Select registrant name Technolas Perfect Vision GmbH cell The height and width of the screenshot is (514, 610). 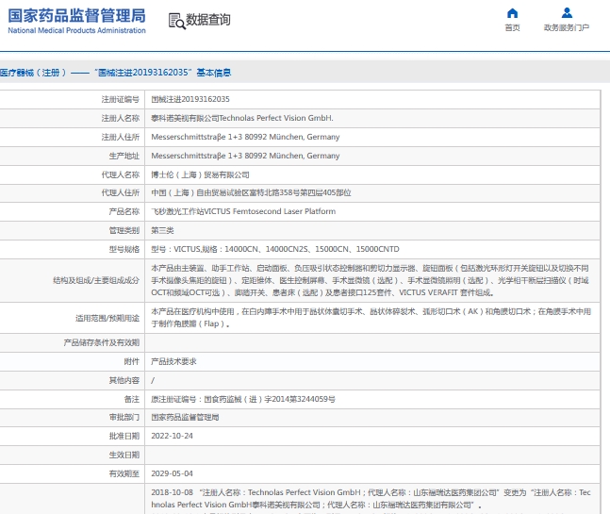[242, 118]
